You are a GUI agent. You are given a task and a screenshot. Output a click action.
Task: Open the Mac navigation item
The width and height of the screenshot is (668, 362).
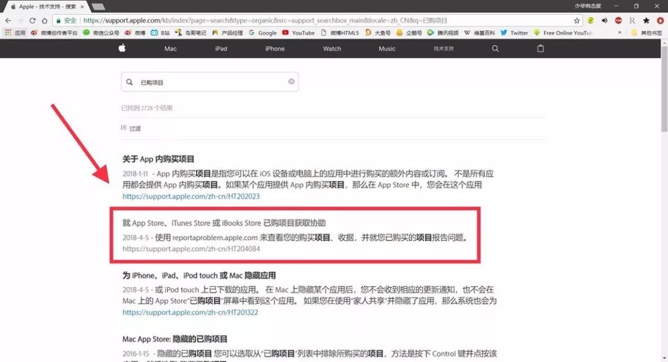pyautogui.click(x=171, y=49)
